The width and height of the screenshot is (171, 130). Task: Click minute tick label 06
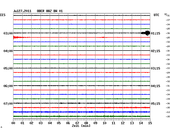pyautogui.click(x=68, y=123)
